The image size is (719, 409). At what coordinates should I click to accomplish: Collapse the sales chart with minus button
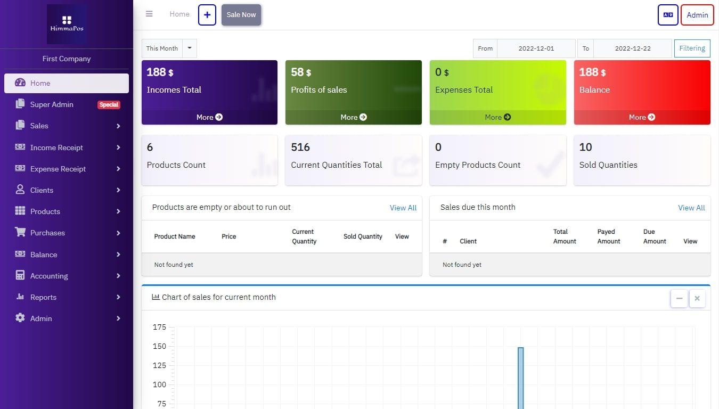coord(679,299)
